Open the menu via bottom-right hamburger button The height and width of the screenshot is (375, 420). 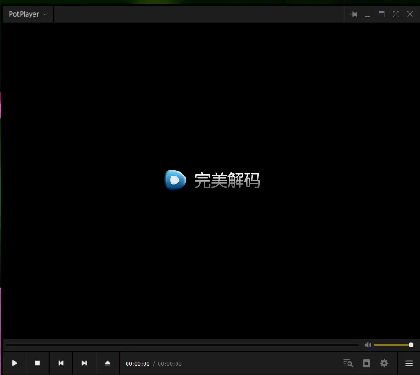point(409,363)
